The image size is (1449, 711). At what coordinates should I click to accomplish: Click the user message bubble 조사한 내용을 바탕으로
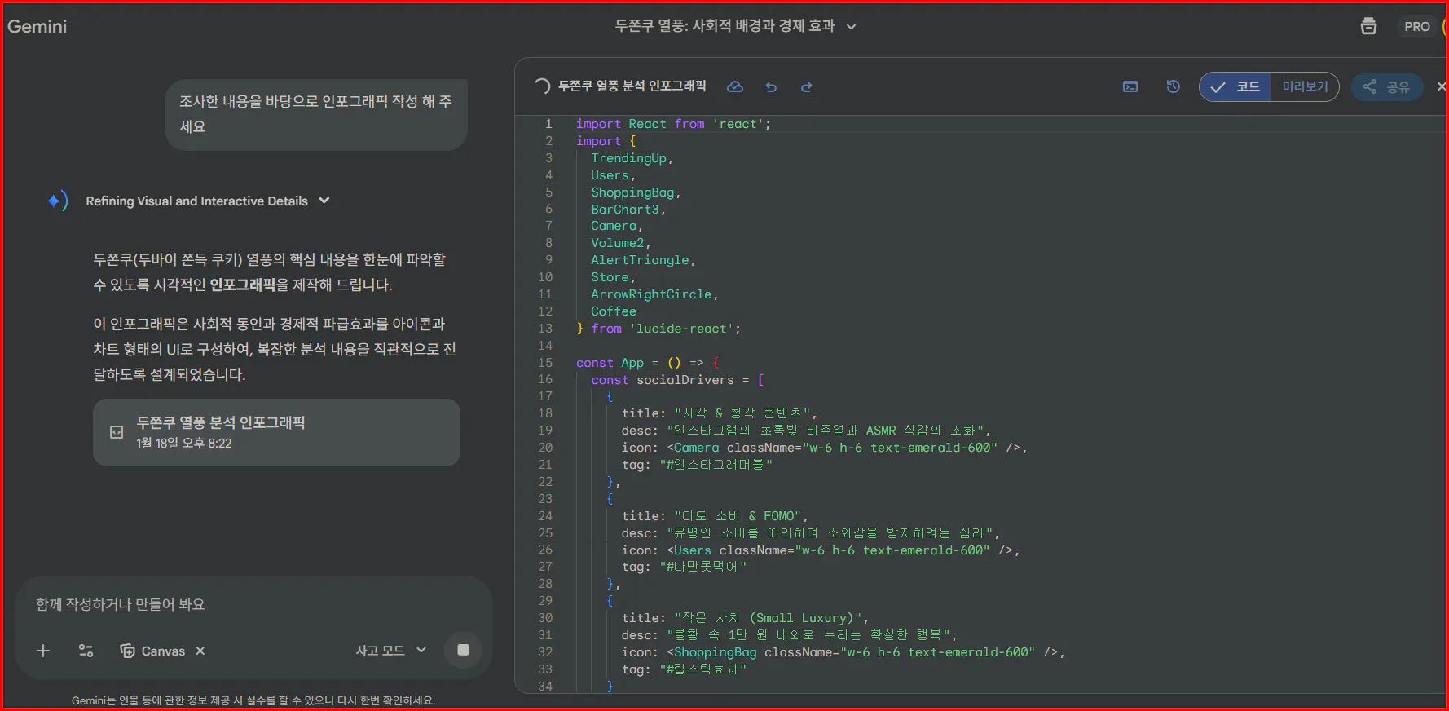click(316, 114)
